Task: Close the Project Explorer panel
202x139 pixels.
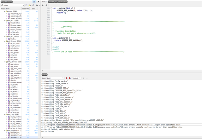Action: coord(39,2)
